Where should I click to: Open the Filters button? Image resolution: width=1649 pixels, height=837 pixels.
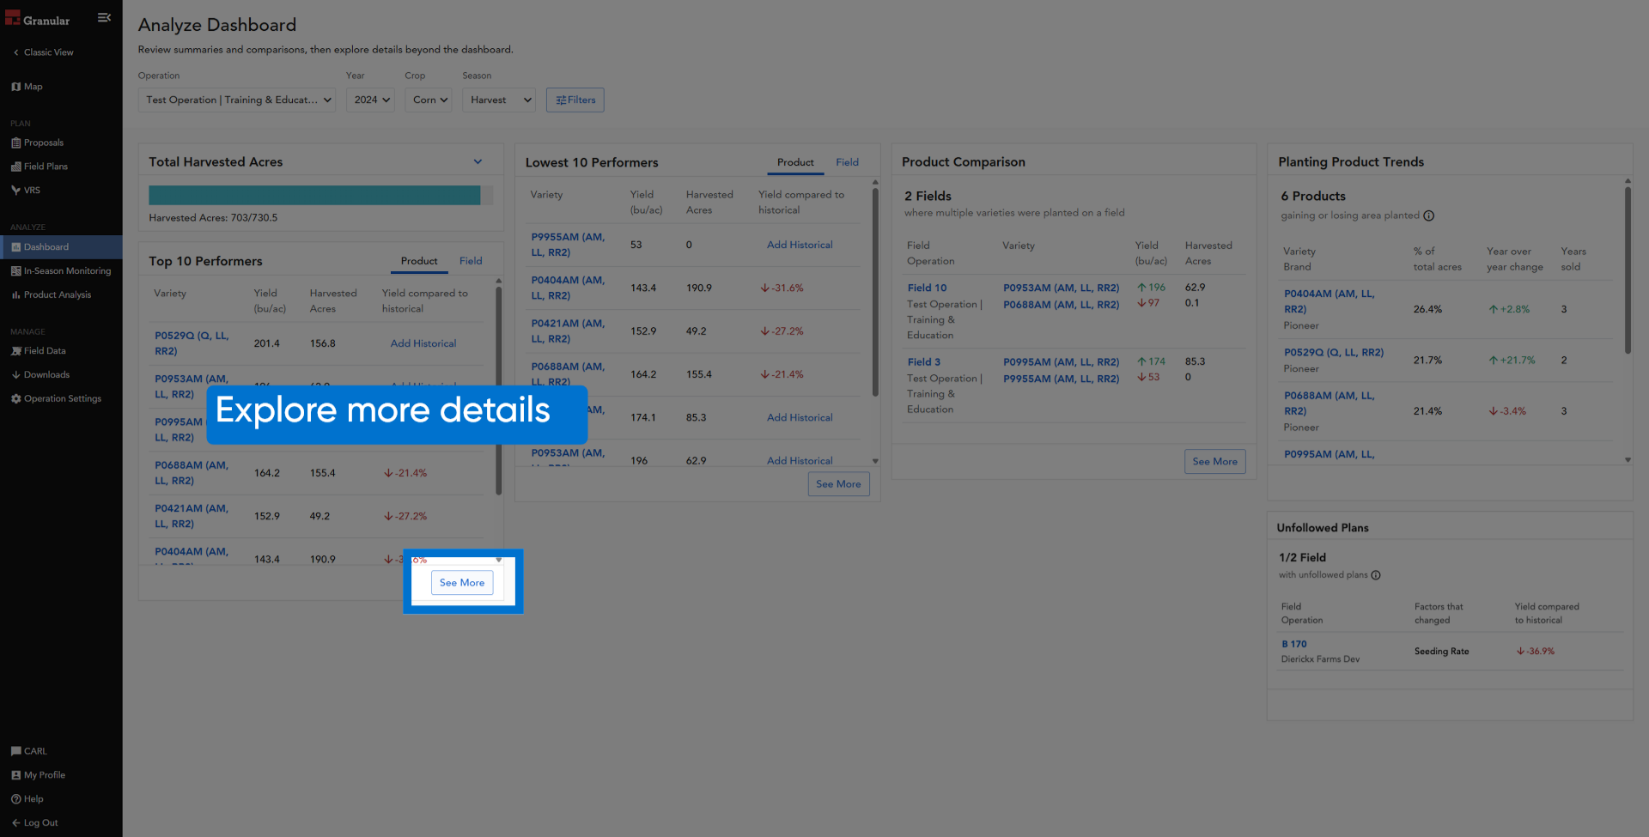tap(575, 100)
